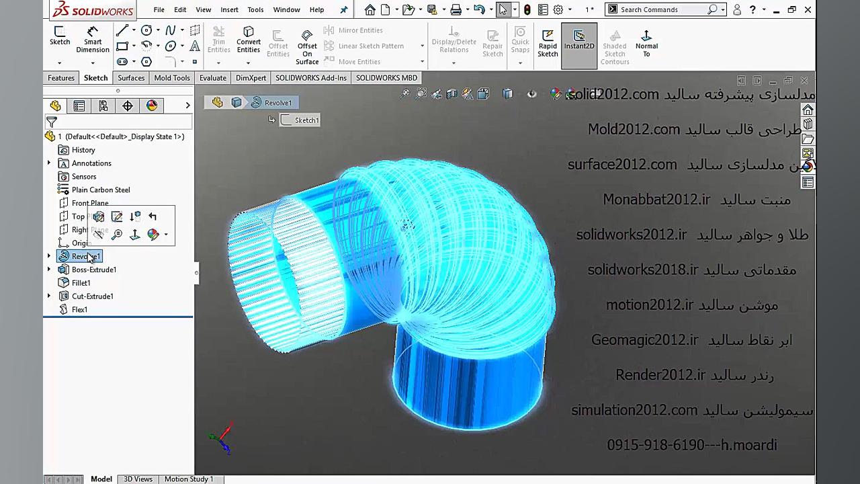Image resolution: width=860 pixels, height=484 pixels.
Task: Expand the Annotations tree node
Action: 48,163
